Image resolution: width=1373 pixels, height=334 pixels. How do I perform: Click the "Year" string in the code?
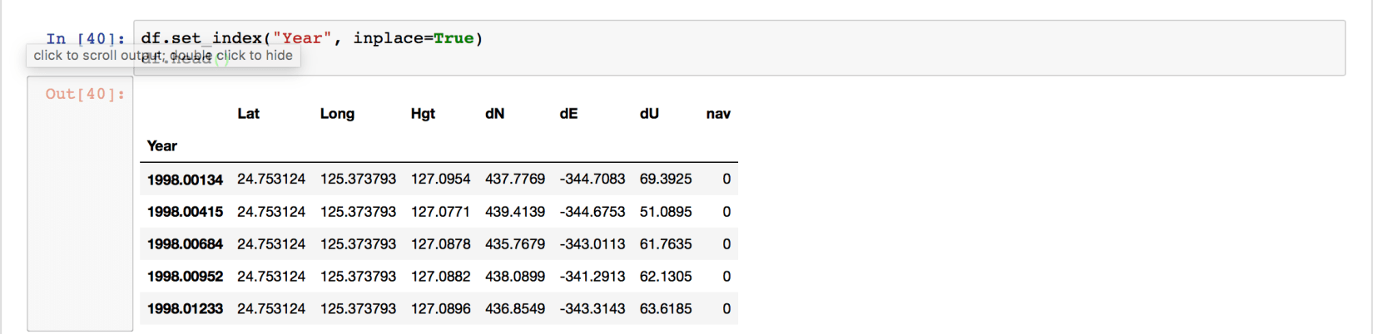(x=302, y=38)
